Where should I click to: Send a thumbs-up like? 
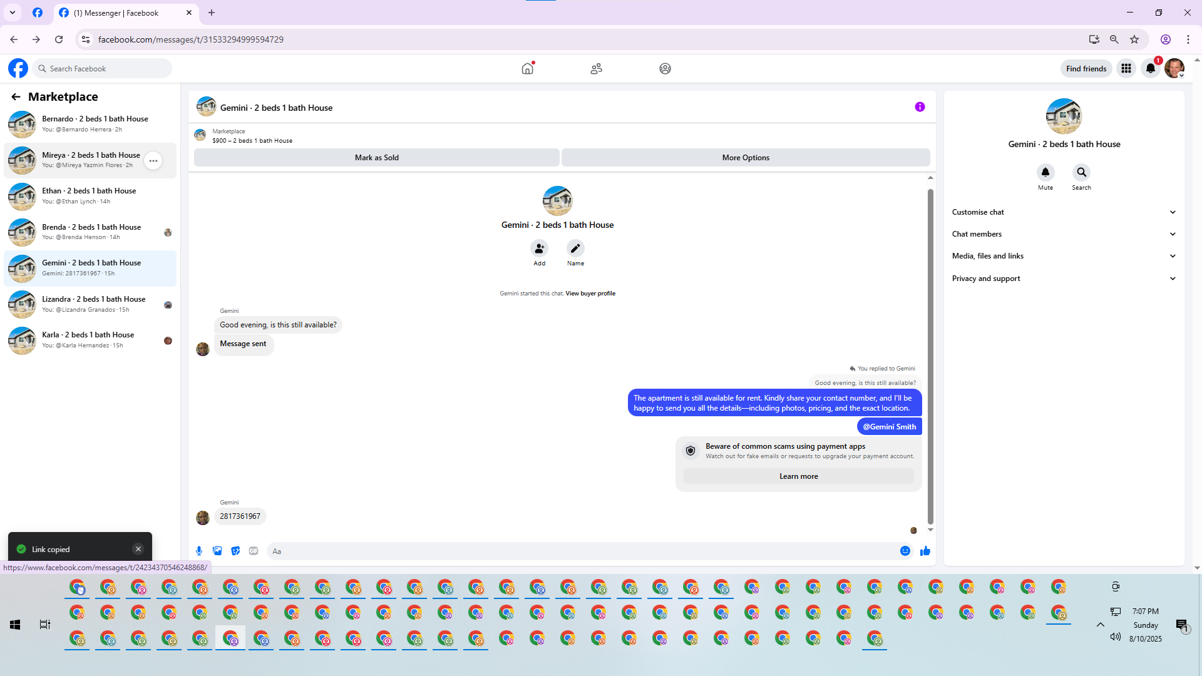(925, 551)
